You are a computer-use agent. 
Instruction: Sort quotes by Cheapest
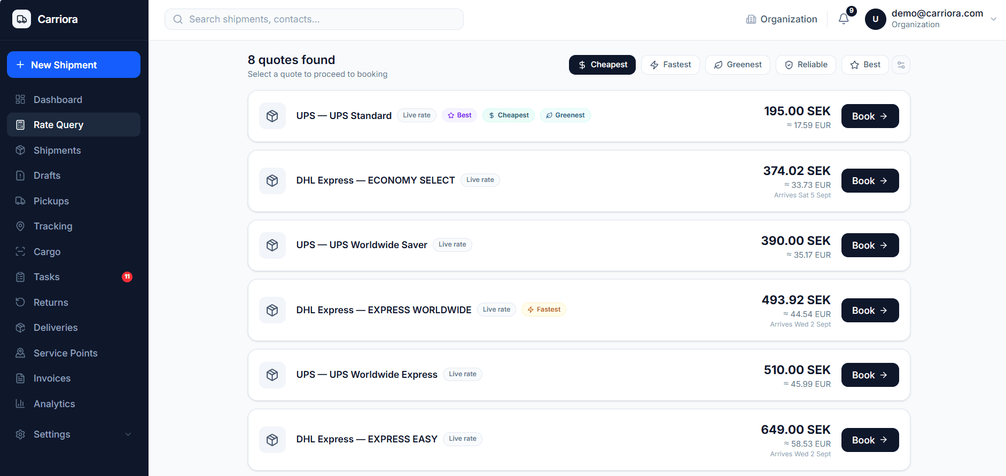[602, 65]
